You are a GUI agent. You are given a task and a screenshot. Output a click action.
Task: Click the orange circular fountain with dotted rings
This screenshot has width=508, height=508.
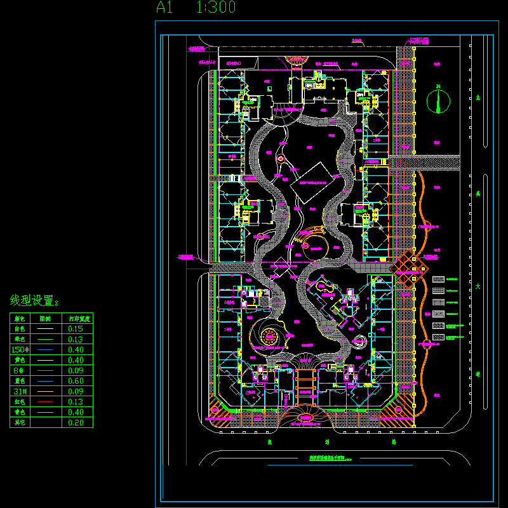tap(269, 337)
